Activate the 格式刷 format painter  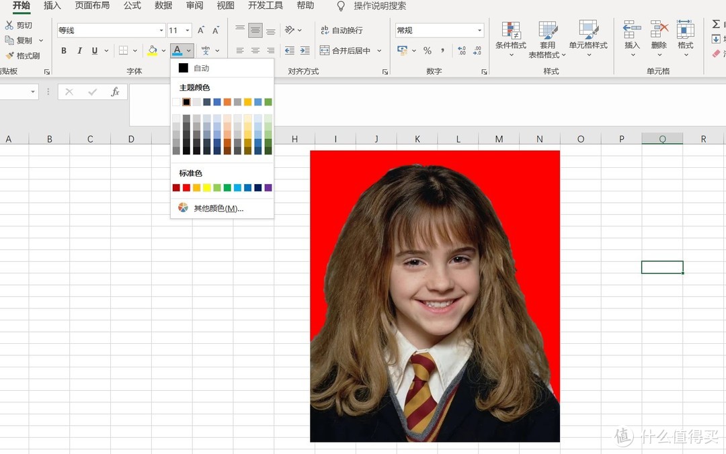(x=22, y=56)
